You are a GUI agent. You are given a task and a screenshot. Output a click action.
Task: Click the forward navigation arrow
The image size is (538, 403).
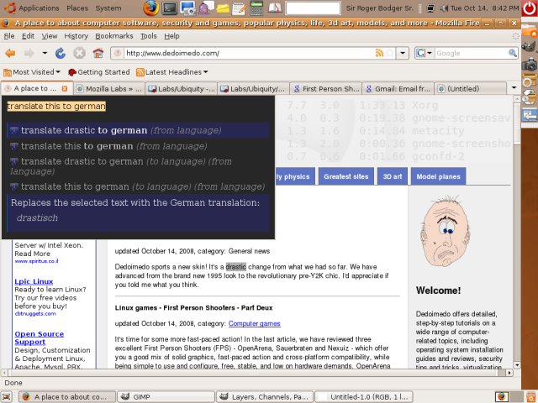coord(29,54)
